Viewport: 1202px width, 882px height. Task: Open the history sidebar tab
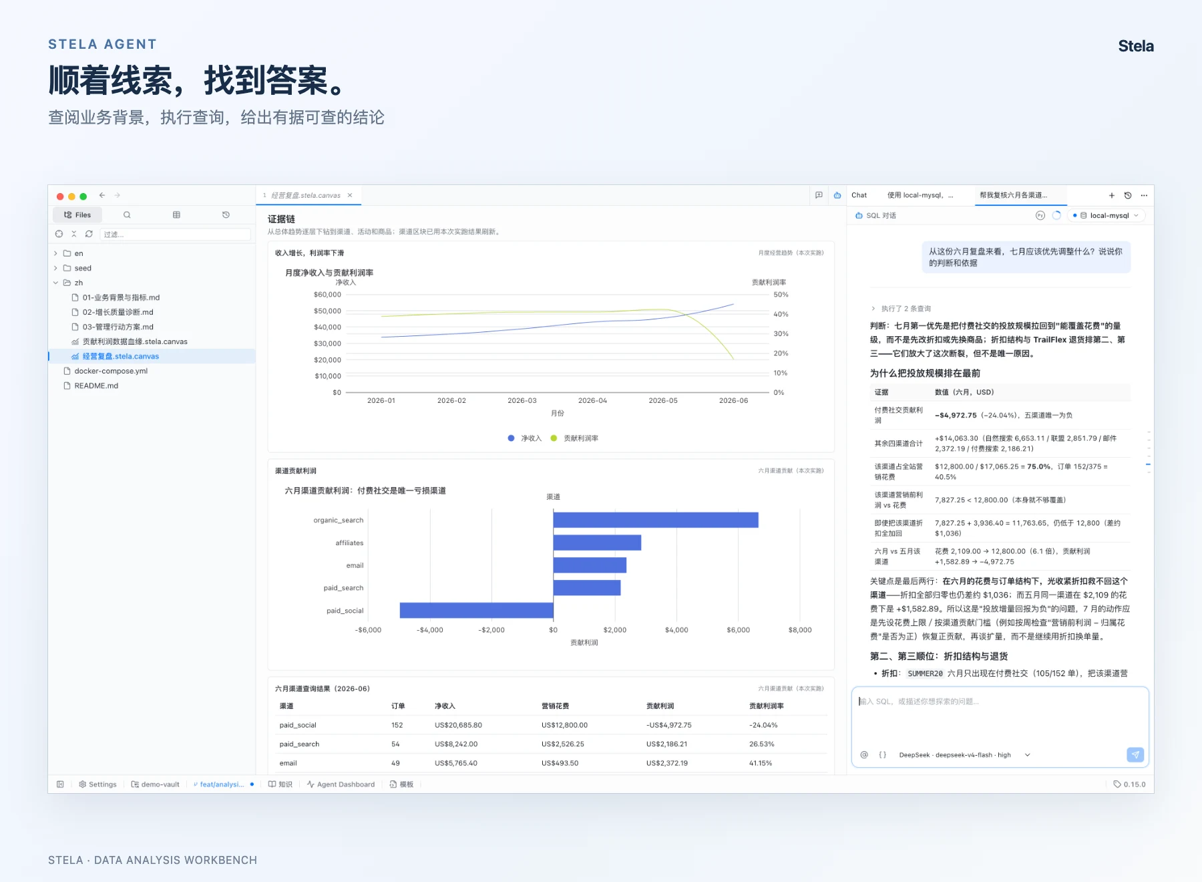click(226, 214)
